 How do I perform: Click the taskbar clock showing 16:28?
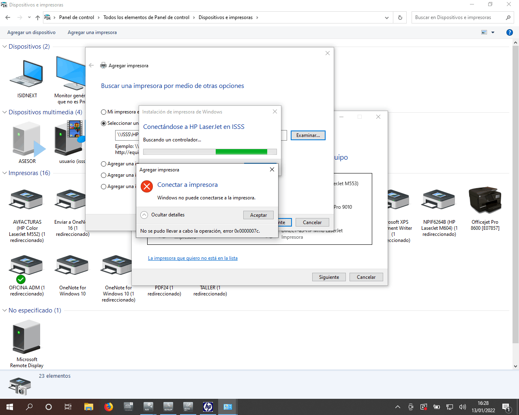[483, 407]
